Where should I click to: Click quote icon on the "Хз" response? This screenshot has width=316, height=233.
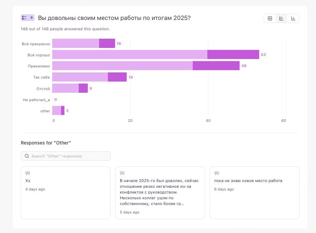(28, 173)
